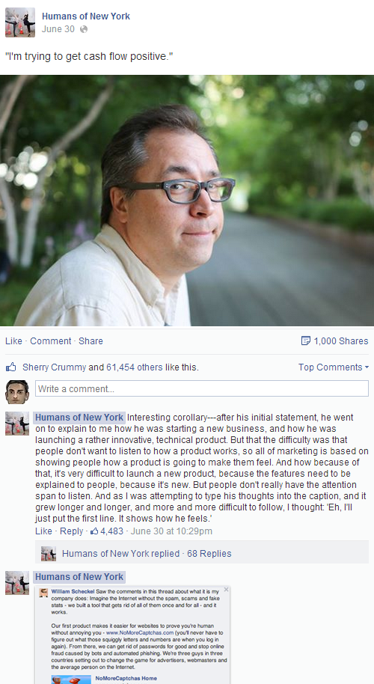The height and width of the screenshot is (684, 374).
Task: Click in the Write a comment field
Action: pos(202,388)
